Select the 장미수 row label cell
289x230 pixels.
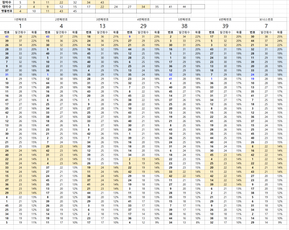6,2
